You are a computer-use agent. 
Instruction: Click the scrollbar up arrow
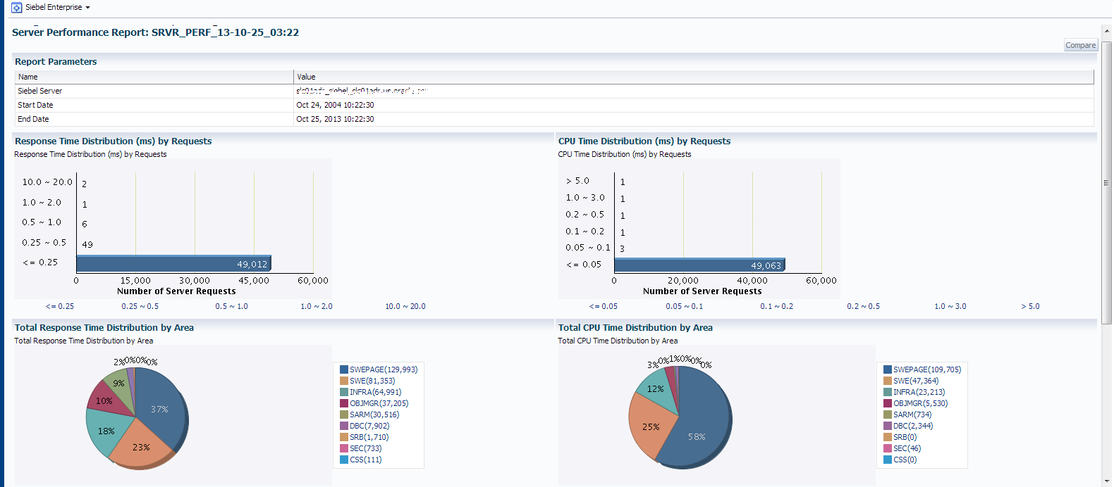click(x=1106, y=31)
